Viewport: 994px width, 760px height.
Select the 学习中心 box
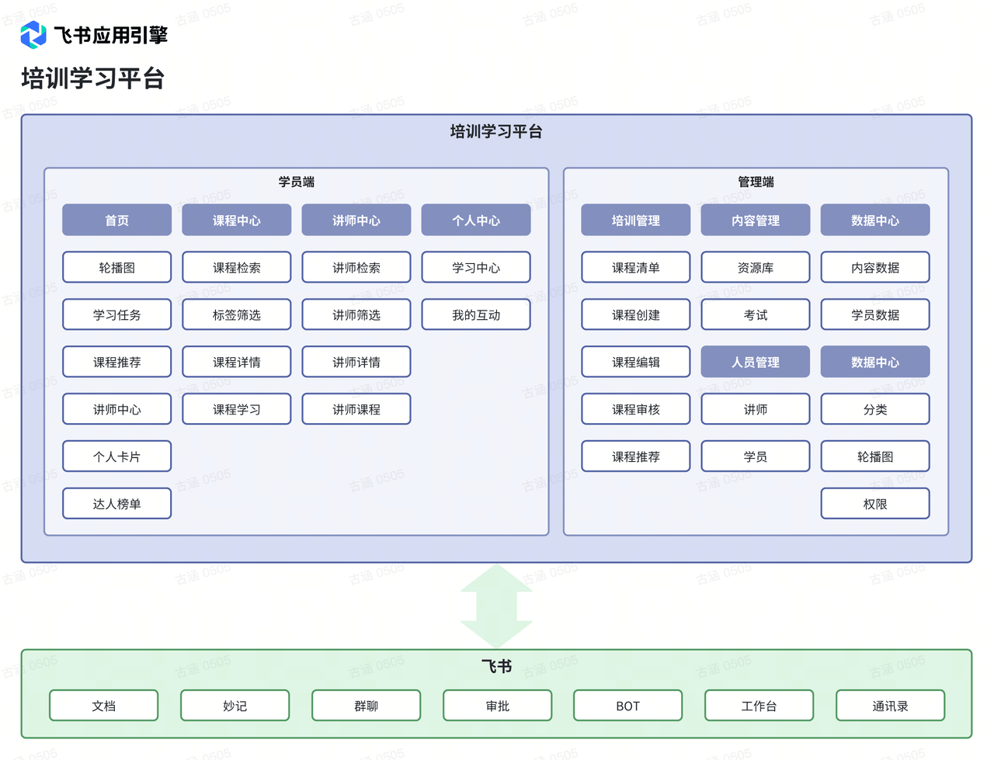pyautogui.click(x=476, y=267)
